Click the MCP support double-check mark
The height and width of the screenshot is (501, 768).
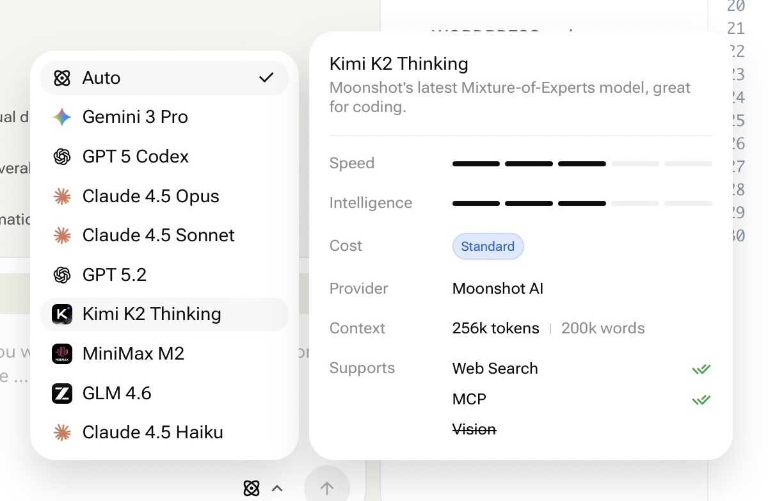point(701,400)
